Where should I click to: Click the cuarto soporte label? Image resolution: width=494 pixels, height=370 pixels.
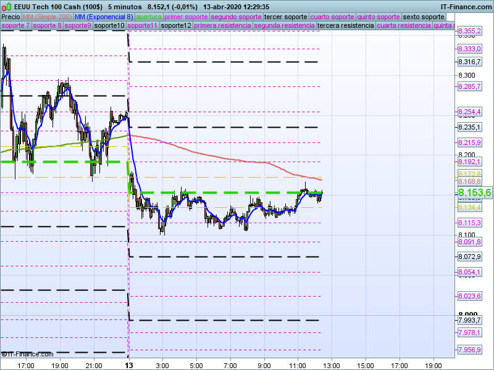point(332,17)
